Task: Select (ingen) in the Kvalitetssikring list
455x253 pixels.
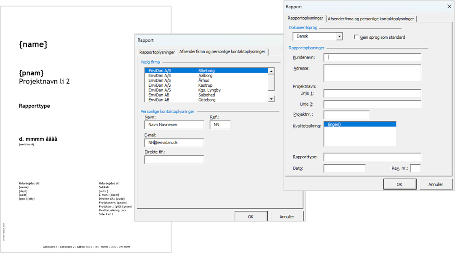Action: [360, 124]
